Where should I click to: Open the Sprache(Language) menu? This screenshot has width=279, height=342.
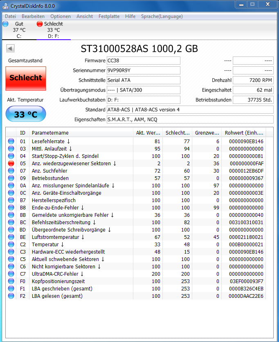pos(162,16)
